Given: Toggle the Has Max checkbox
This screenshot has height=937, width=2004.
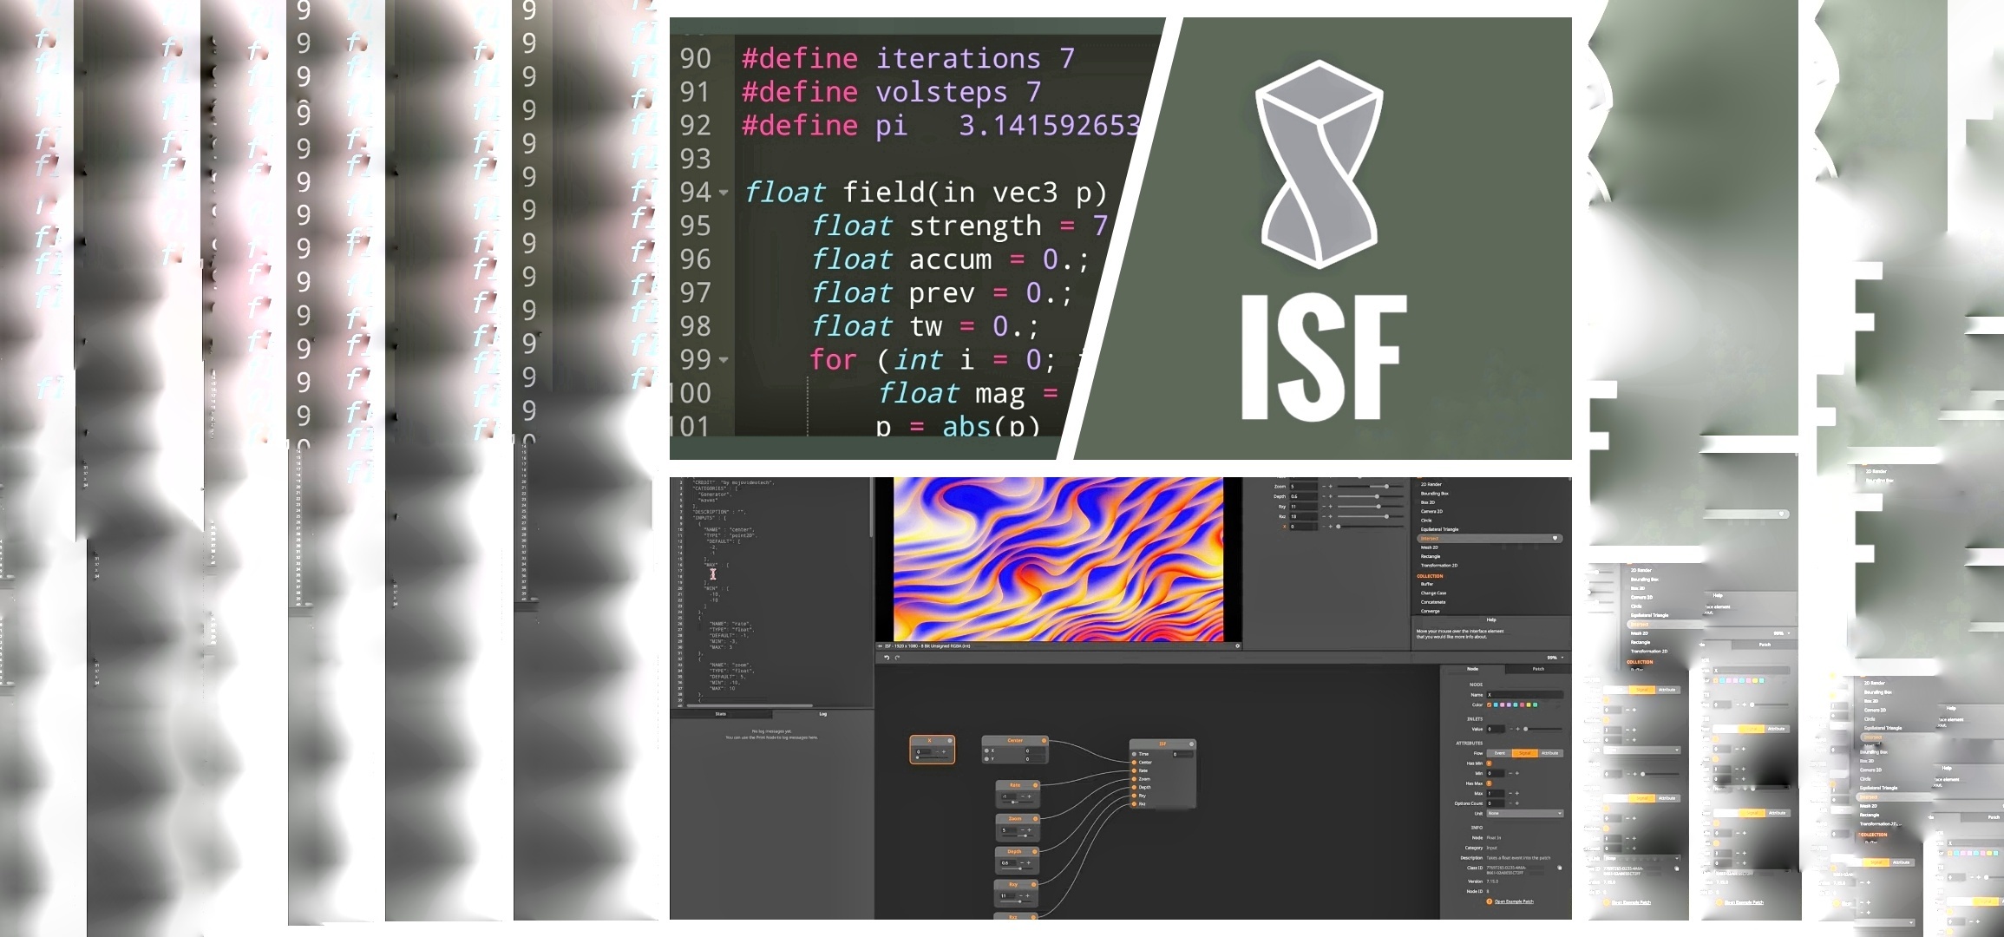Looking at the screenshot, I should click(x=1489, y=783).
